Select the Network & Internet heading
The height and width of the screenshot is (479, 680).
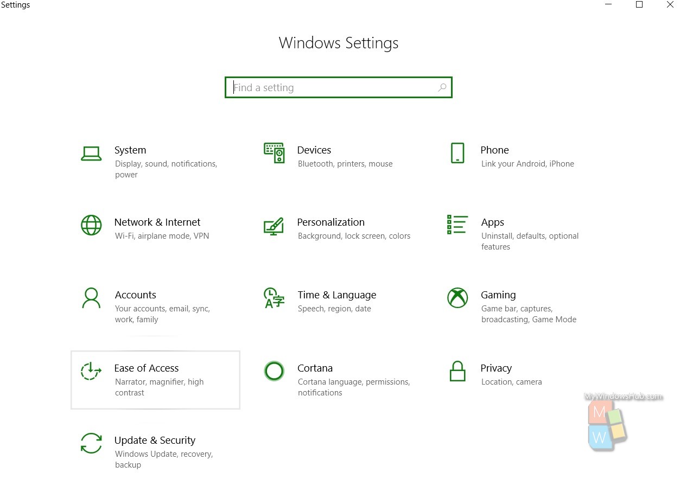(x=157, y=222)
